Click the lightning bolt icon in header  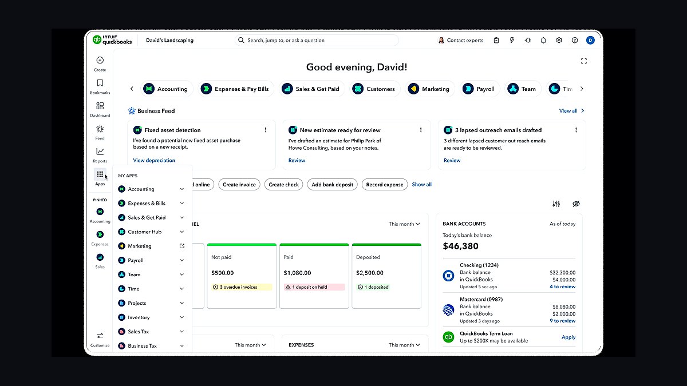(512, 41)
